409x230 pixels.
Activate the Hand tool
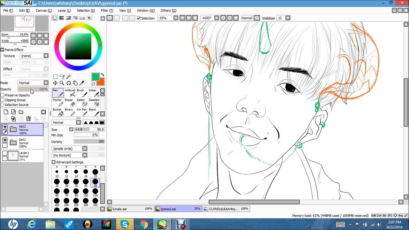[75, 83]
